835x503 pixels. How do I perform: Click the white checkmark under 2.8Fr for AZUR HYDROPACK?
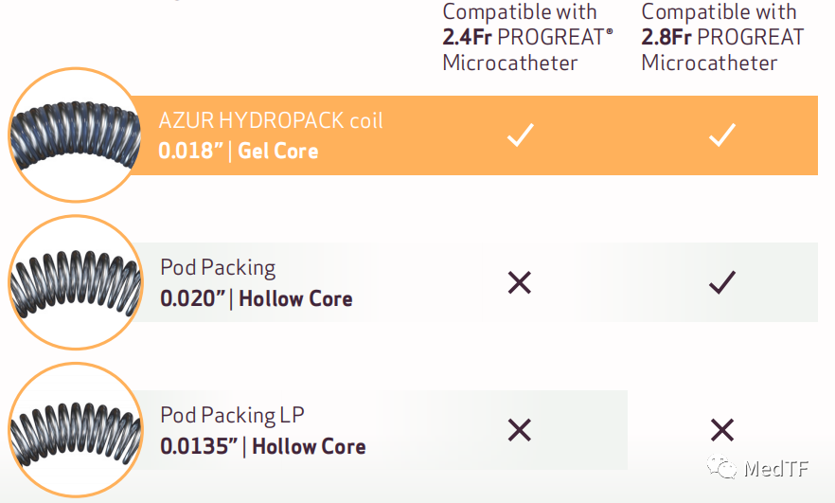[x=722, y=135]
